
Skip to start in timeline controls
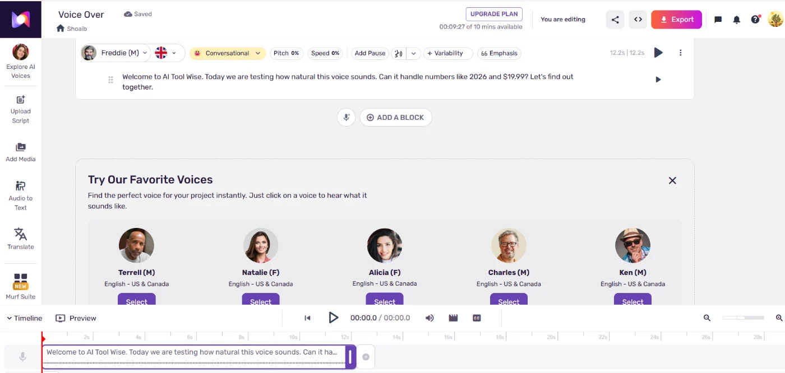pos(307,318)
